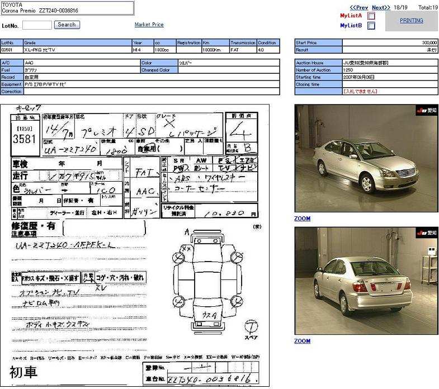Click the PRINTING link
The height and width of the screenshot is (389, 439).
pos(411,21)
